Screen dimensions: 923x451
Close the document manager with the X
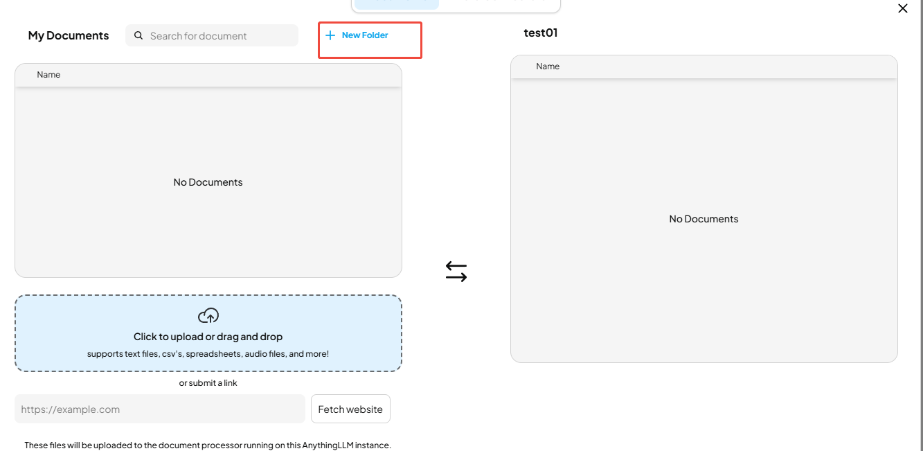click(x=903, y=8)
